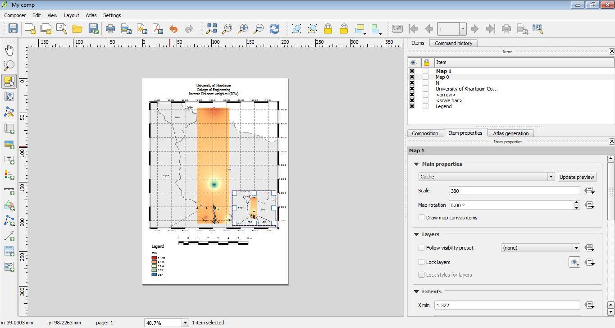The width and height of the screenshot is (615, 328).
Task: Select the Pan composer hand tool
Action: 9,50
